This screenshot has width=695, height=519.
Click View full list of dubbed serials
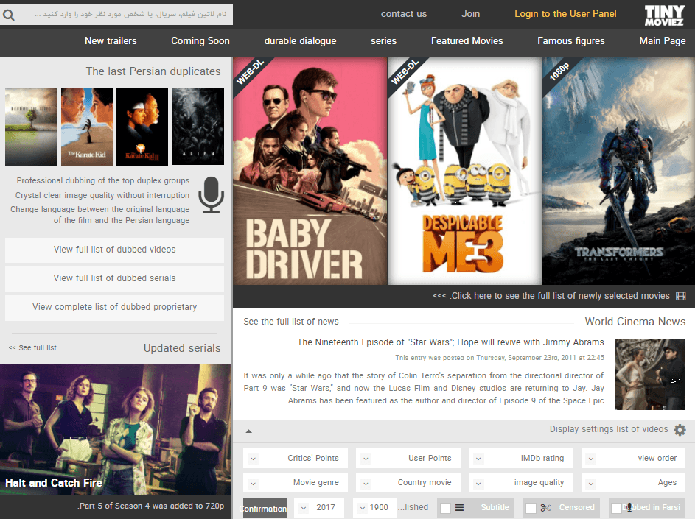click(x=114, y=278)
